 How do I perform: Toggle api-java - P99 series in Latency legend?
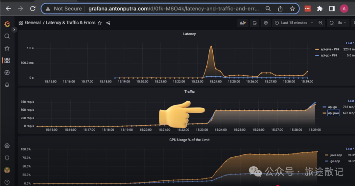pos(330,49)
